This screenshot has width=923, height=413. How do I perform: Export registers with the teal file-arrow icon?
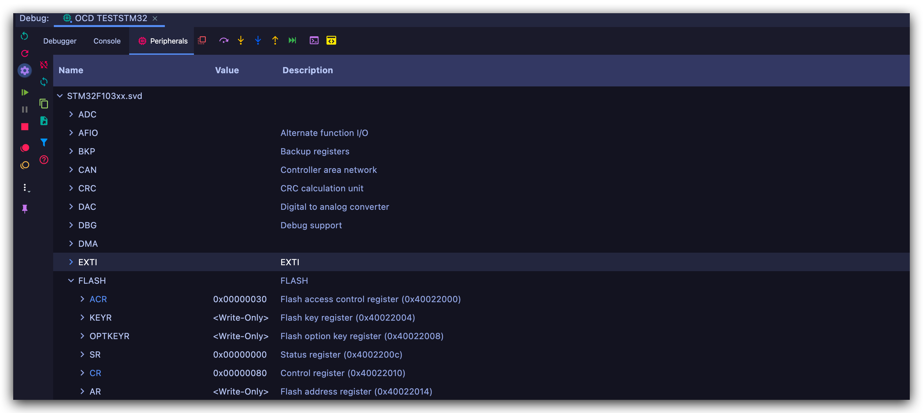(x=44, y=121)
